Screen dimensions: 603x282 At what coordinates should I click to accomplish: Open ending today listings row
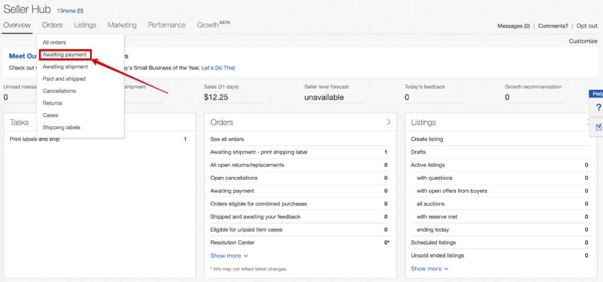(502, 230)
